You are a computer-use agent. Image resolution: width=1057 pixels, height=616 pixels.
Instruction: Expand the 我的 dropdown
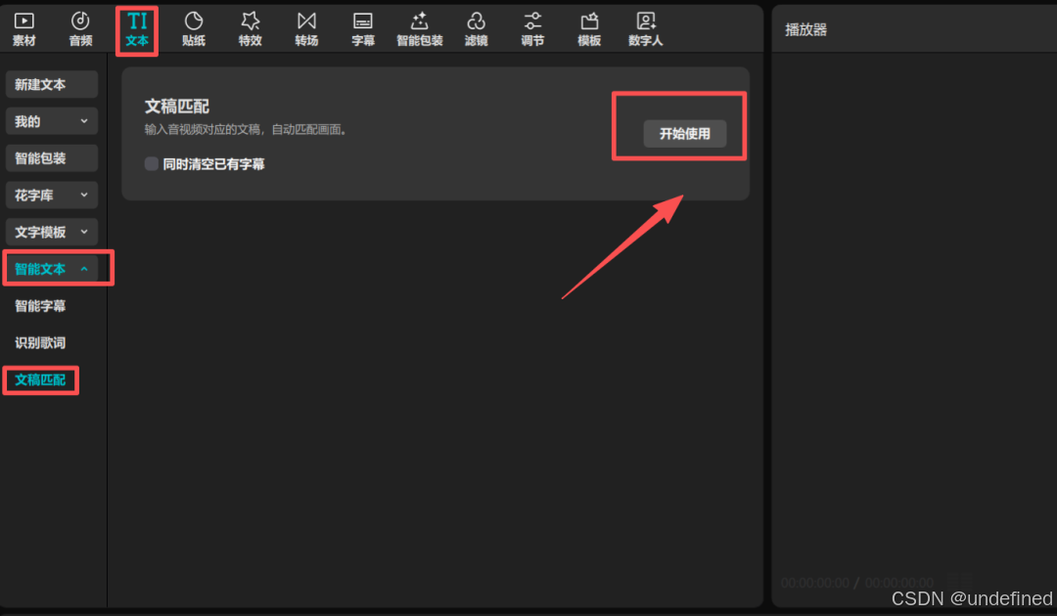pos(52,121)
